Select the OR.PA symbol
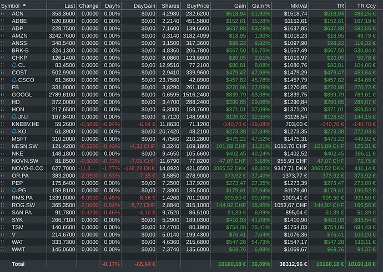This screenshot has width=383, height=272. [20, 176]
